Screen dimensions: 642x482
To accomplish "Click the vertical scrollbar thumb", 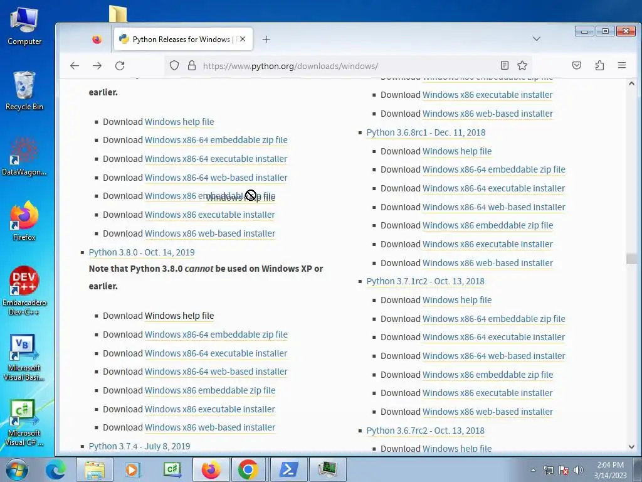I will click(x=631, y=259).
